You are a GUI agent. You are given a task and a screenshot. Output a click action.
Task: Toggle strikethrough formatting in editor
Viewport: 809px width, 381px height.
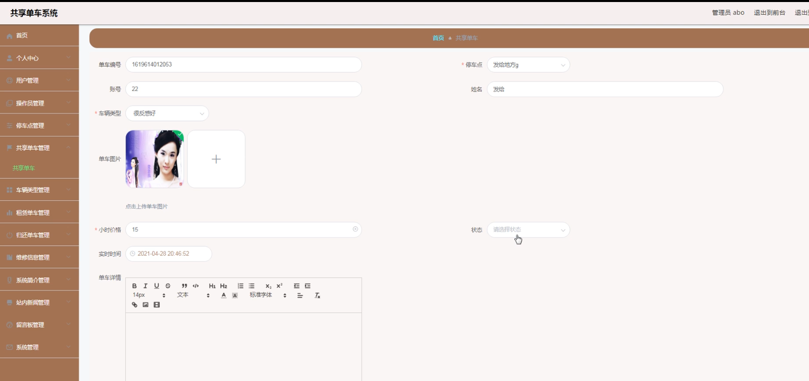pyautogui.click(x=168, y=286)
